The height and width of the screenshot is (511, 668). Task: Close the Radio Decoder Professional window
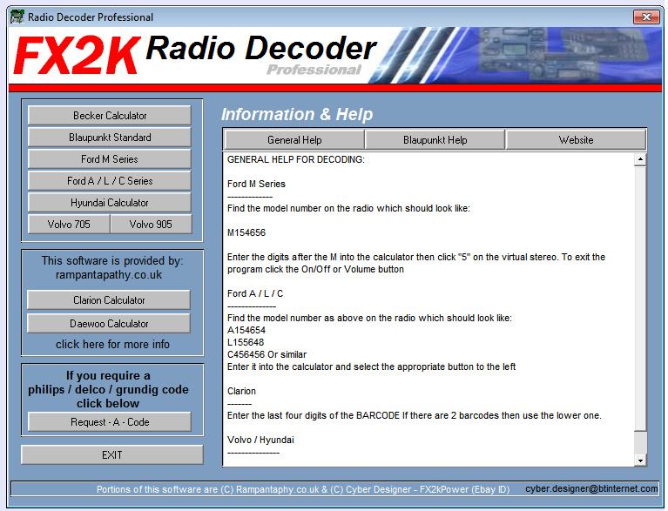tap(646, 17)
